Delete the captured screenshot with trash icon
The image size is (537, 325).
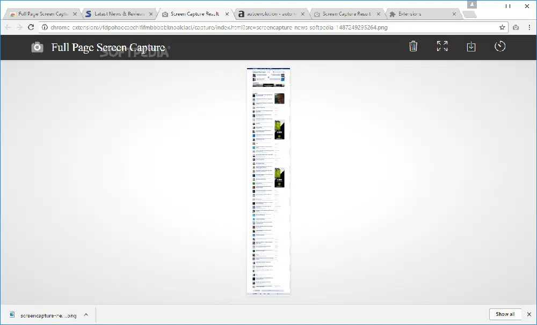(413, 47)
